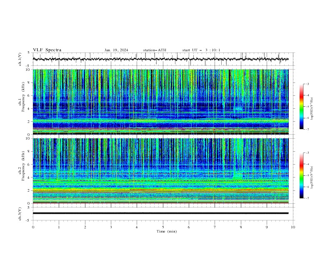
Task: Click the ch.1 voltage waveform trace
Action: pos(160,59)
